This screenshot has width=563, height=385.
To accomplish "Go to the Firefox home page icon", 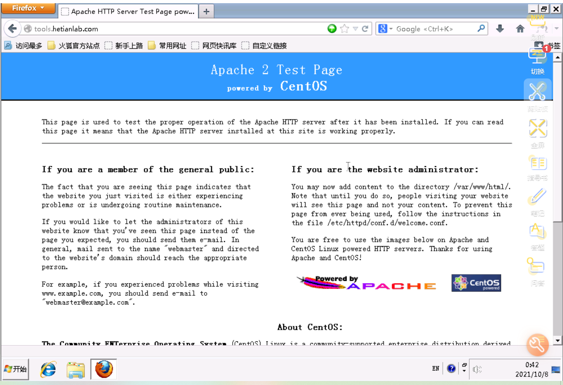I will pyautogui.click(x=520, y=29).
